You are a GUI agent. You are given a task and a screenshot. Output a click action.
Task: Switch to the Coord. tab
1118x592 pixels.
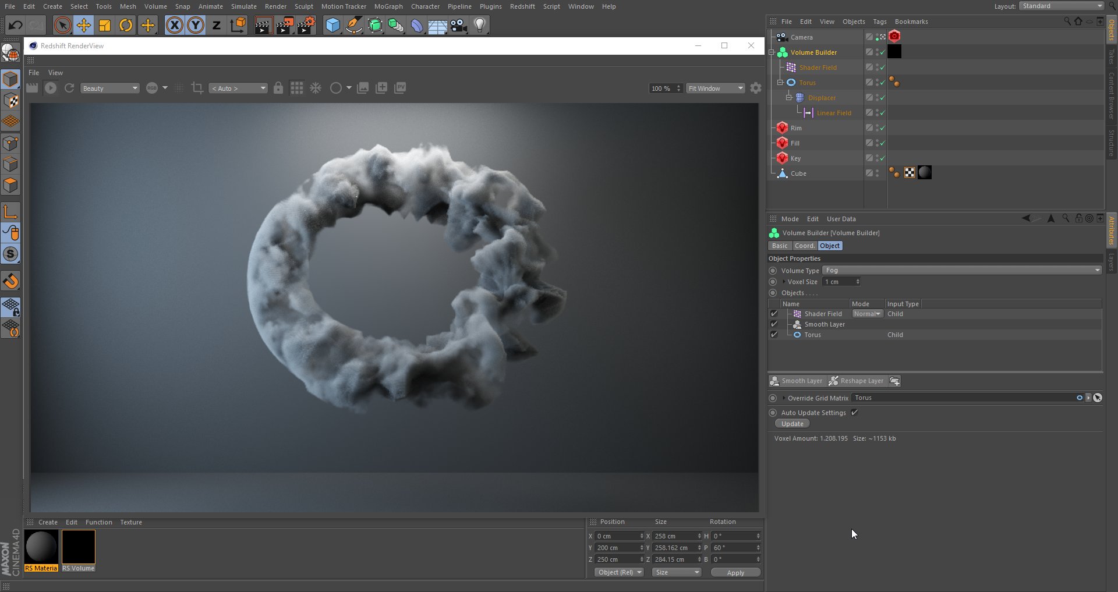click(805, 246)
